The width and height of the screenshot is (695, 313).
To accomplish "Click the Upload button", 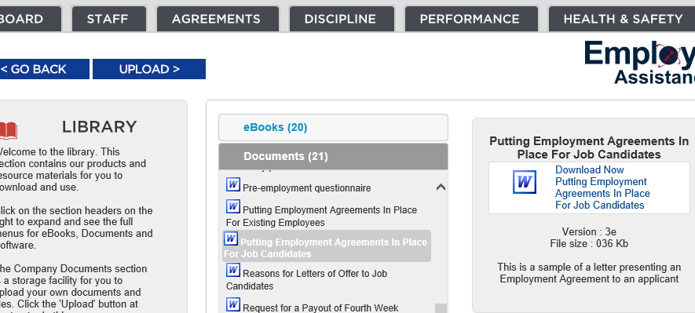I will click(149, 69).
